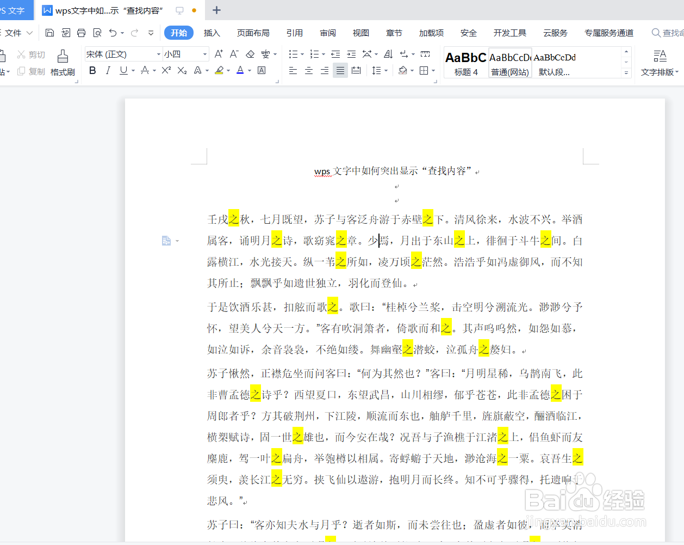Open Print Preview icon
The height and width of the screenshot is (545, 684).
point(97,33)
